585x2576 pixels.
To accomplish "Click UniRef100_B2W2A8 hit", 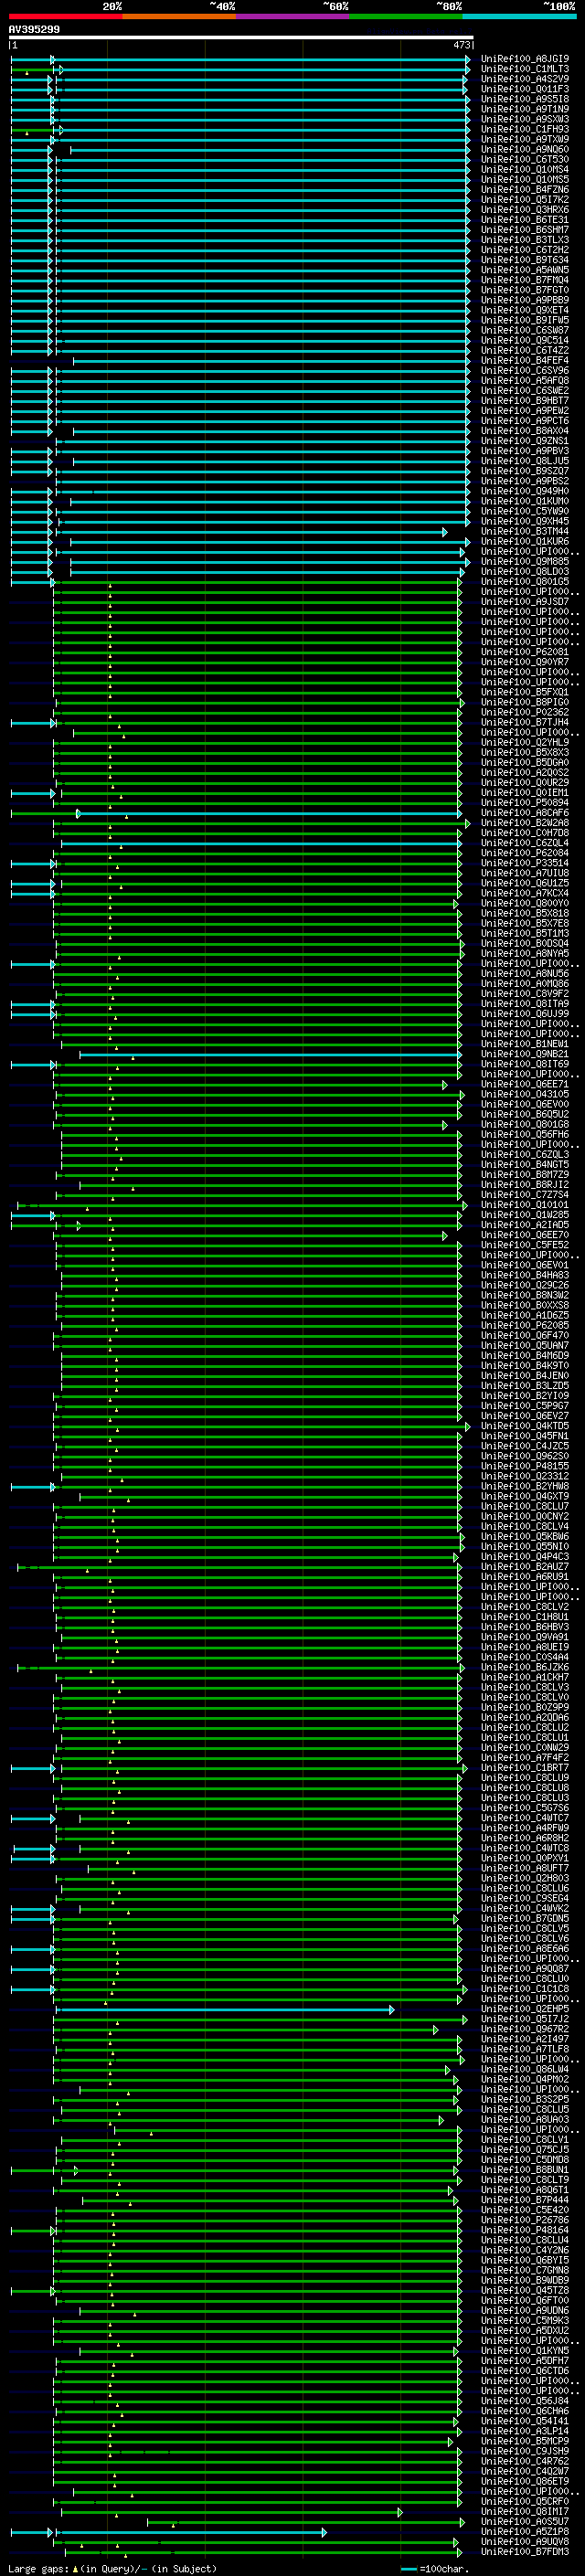I will pos(525,823).
